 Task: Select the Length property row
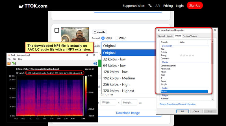pos(184,84)
